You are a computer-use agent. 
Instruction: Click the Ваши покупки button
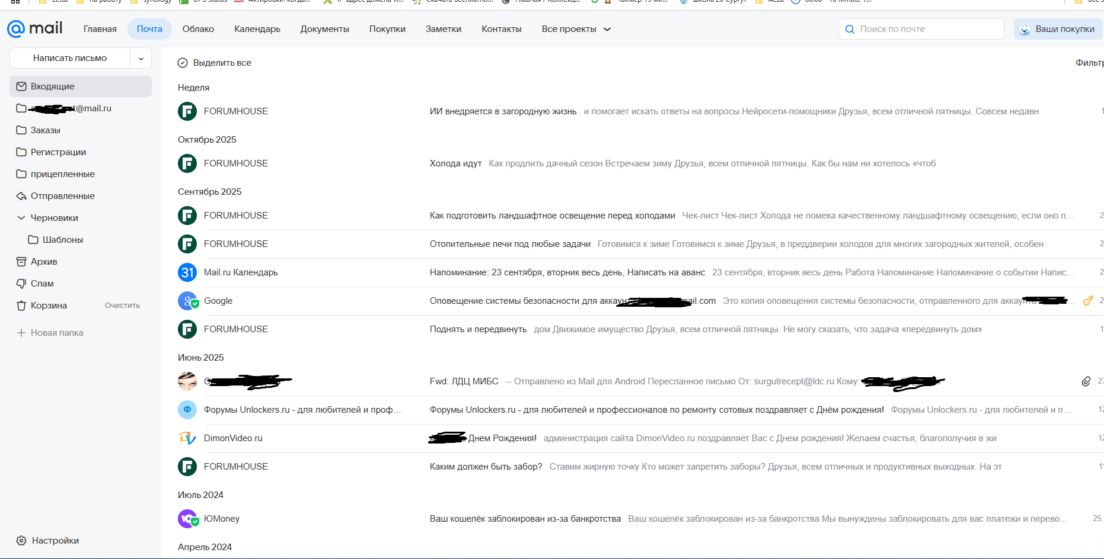coord(1058,29)
